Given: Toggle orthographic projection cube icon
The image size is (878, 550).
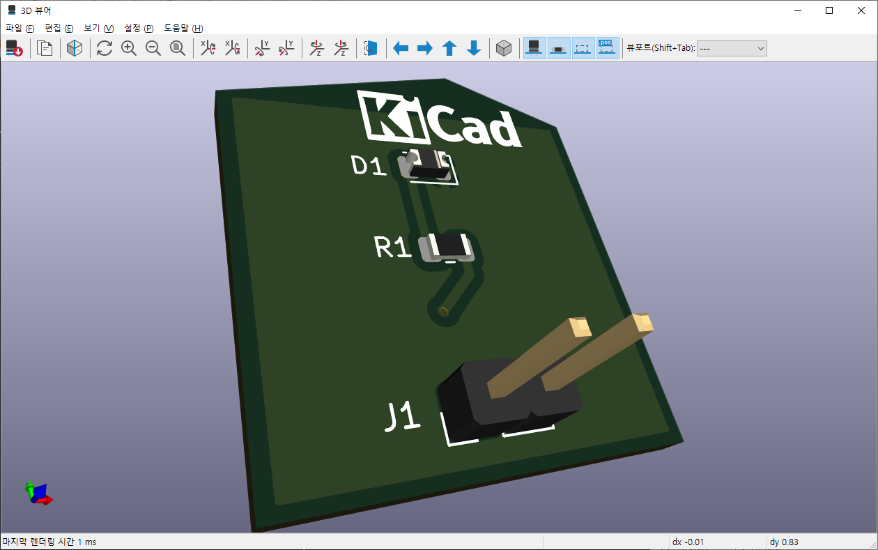Looking at the screenshot, I should pyautogui.click(x=504, y=48).
